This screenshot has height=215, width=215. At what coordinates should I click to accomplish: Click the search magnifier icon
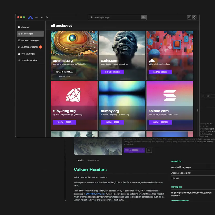coord(92,17)
